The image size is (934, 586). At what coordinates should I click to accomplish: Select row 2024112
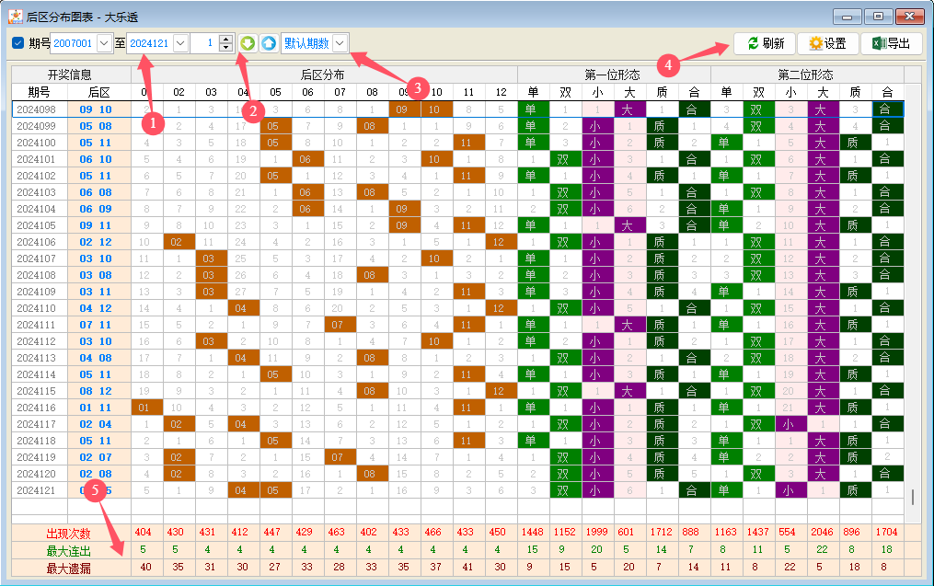point(457,341)
